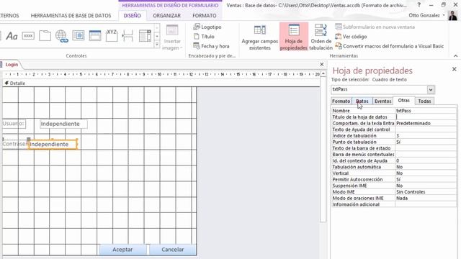The image size is (461, 259).
Task: Change Suspensión IME value No
Action: coord(426,186)
